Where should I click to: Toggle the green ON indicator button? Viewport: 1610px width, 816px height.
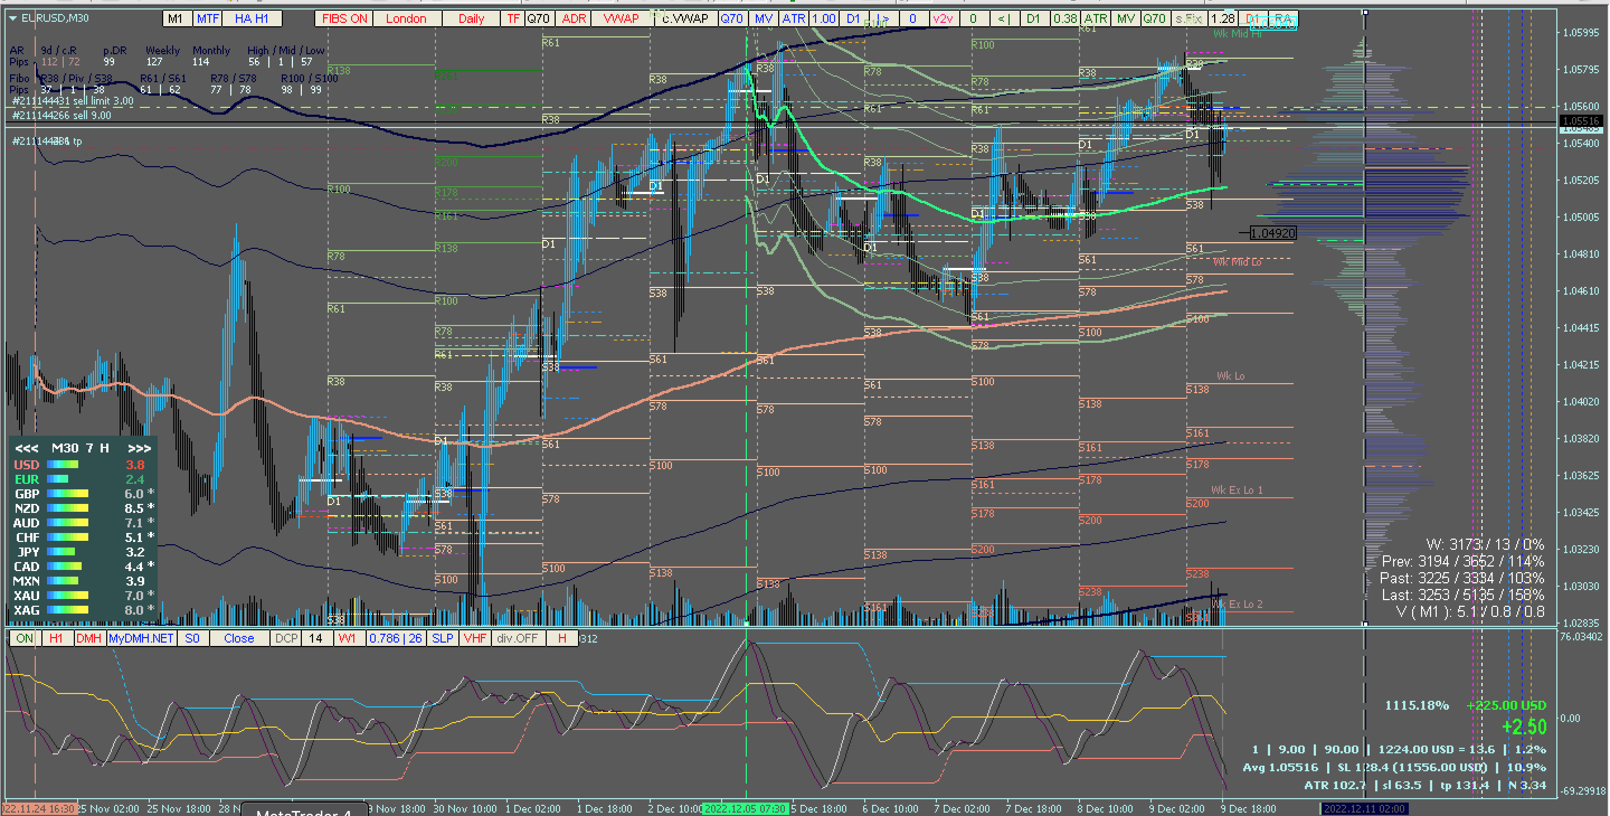tap(25, 638)
